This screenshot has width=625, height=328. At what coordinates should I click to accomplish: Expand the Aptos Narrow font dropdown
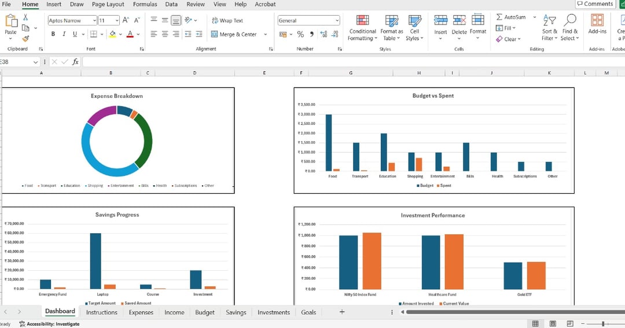94,20
